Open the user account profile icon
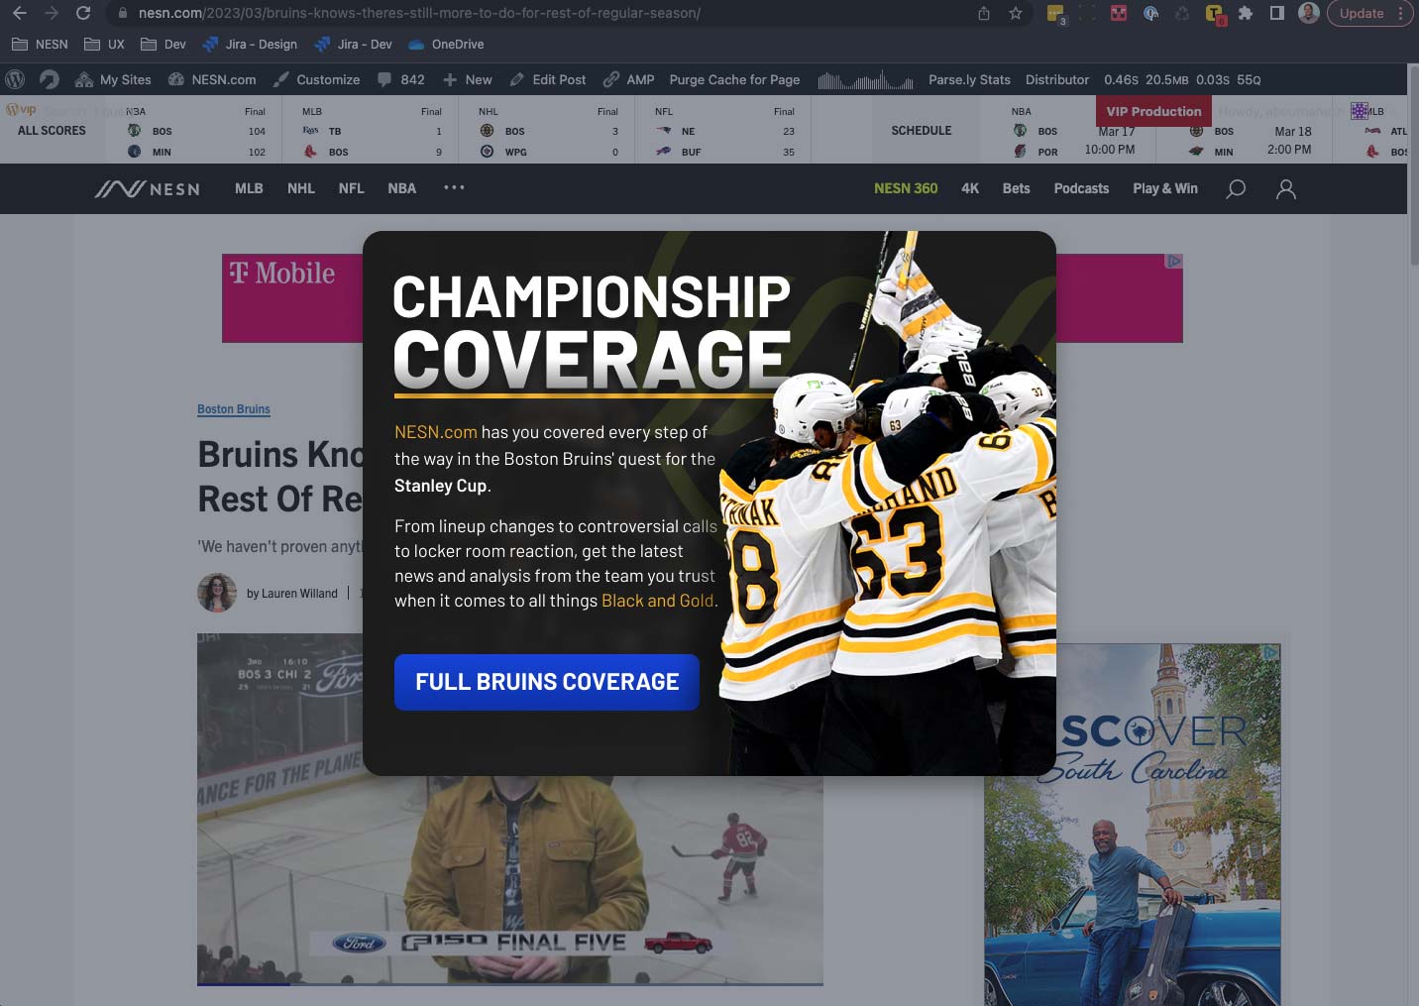 click(1285, 188)
